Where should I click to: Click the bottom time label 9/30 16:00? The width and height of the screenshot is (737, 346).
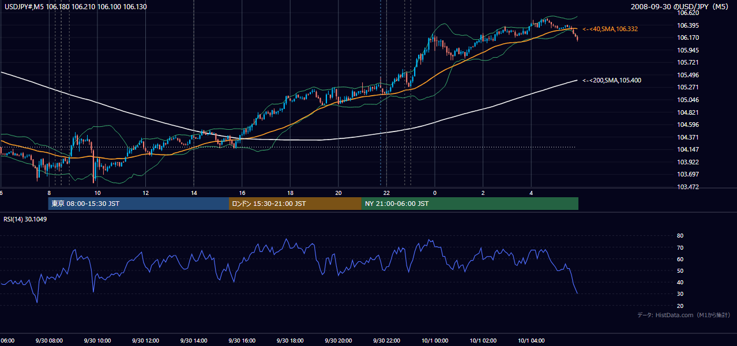242,341
